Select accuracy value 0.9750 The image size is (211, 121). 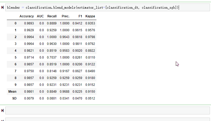click(29, 71)
